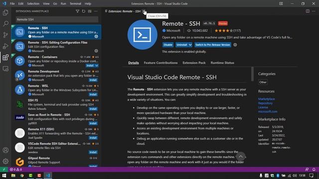Disable the Remote - SSH extension

pyautogui.click(x=168, y=45)
